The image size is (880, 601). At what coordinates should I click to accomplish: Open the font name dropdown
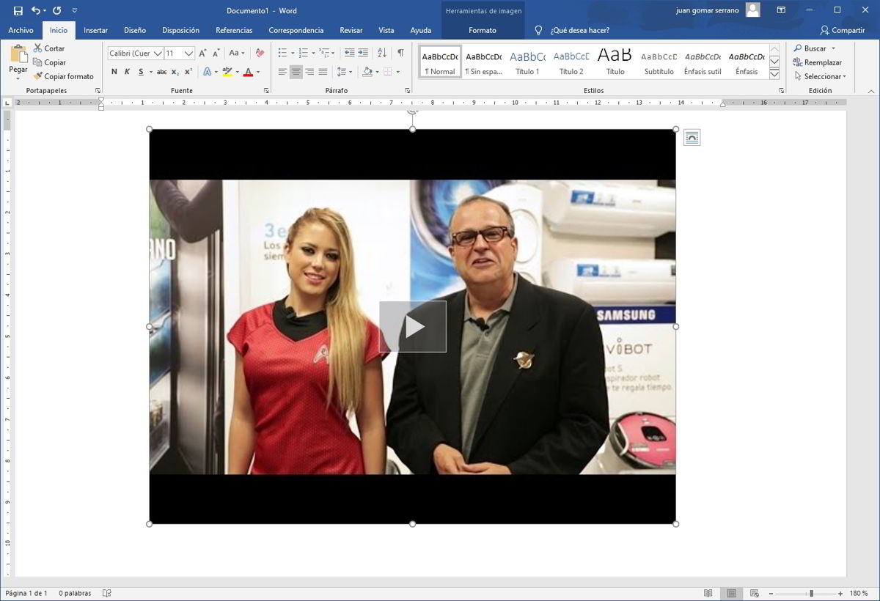click(x=159, y=53)
